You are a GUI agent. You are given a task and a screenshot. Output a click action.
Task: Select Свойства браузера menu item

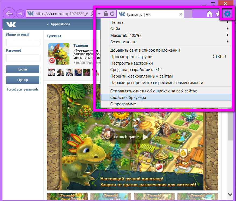pos(166,98)
